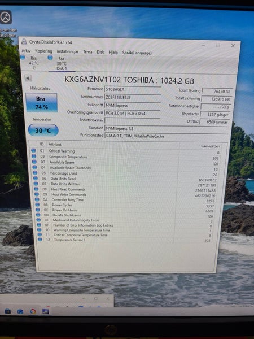
Task: Click the desktop shortcut icon at top left
Action: pyautogui.click(x=6, y=17)
